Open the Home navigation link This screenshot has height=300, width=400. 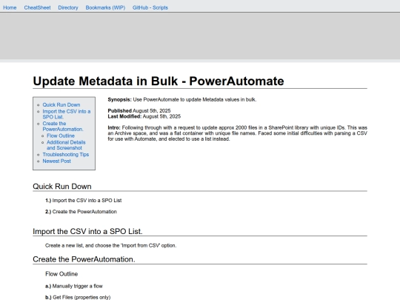tap(10, 7)
